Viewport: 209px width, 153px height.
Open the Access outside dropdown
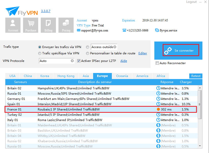(104, 47)
